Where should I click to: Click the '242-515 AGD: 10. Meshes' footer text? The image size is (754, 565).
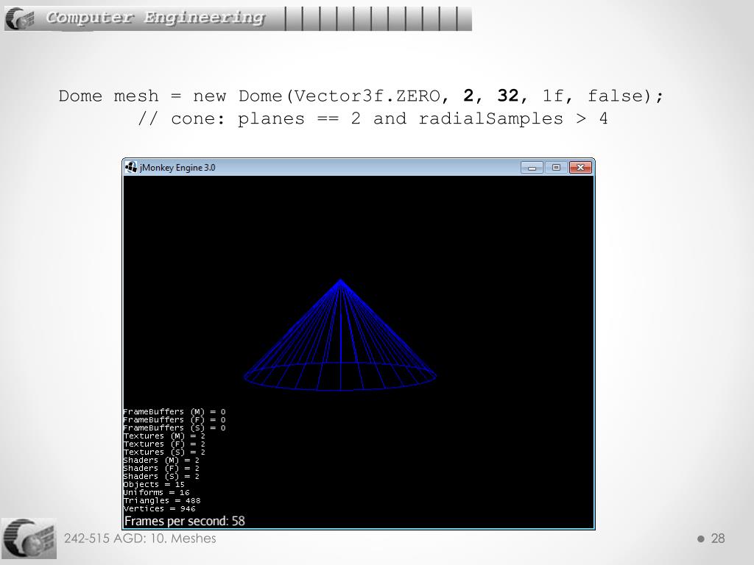(x=140, y=538)
